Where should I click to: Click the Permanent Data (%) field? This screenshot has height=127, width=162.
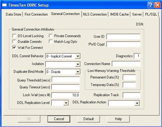coord(129,77)
